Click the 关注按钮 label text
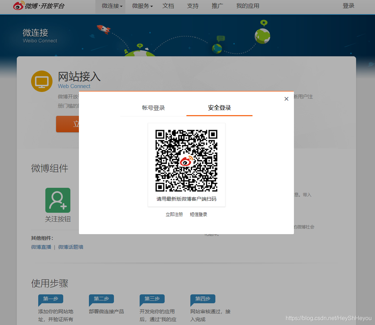 pyautogui.click(x=58, y=219)
